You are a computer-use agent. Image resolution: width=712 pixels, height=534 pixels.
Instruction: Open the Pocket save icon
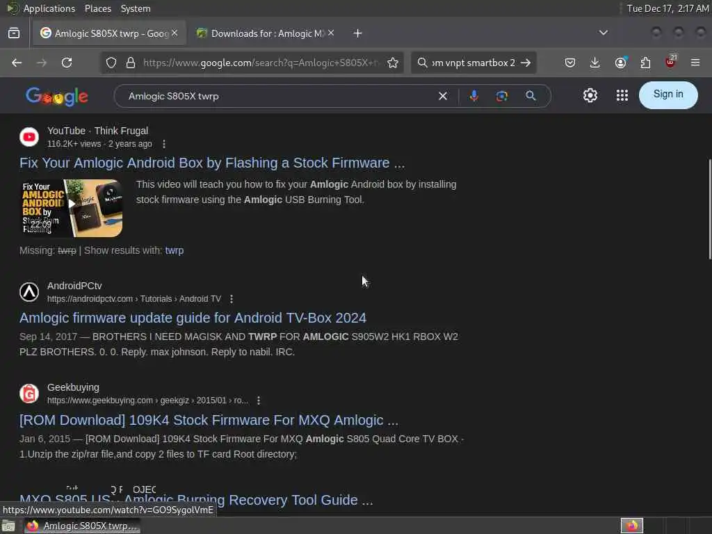[x=570, y=63]
